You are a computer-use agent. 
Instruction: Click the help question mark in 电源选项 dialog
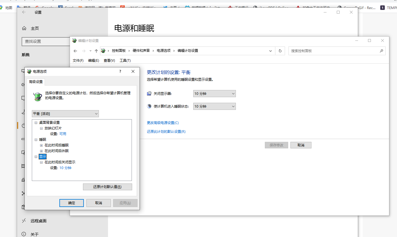click(120, 72)
